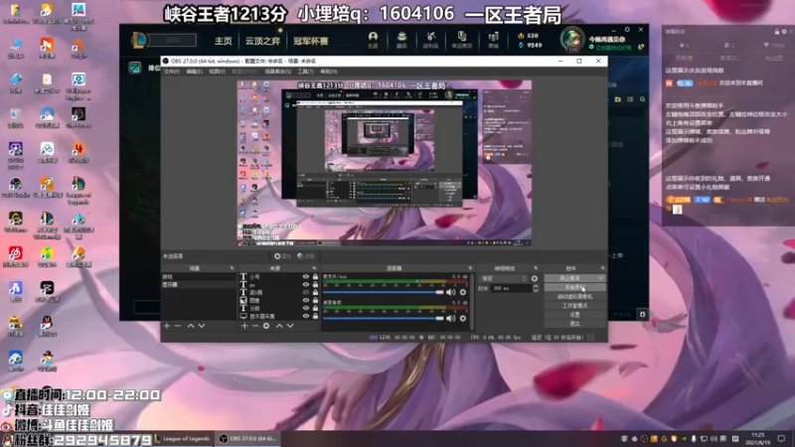
Task: Open the OBS View (视图) menu
Action: tap(217, 72)
